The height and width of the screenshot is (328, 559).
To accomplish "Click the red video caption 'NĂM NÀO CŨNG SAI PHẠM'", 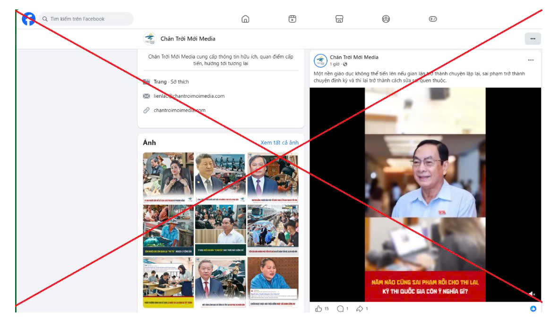I will point(425,286).
